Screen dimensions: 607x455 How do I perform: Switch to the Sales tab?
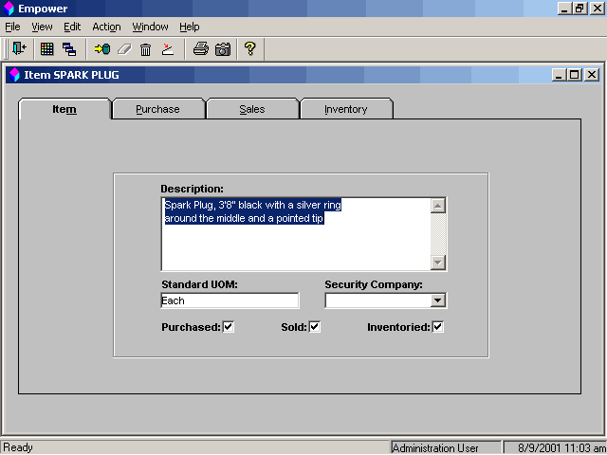[x=252, y=109]
